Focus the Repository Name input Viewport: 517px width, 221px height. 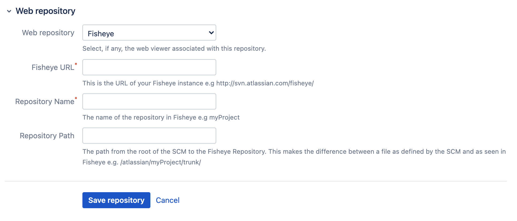[x=149, y=101]
